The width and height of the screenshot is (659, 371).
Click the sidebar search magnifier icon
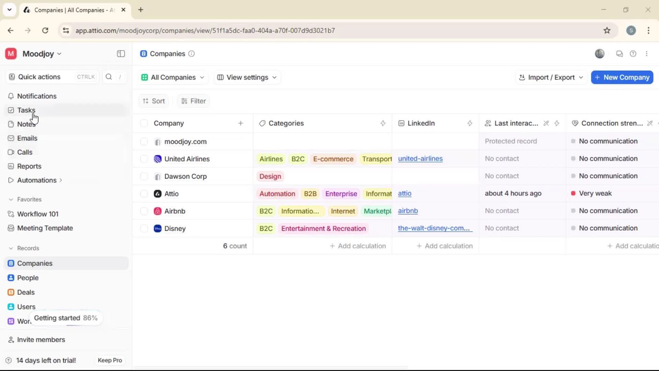[x=109, y=77]
